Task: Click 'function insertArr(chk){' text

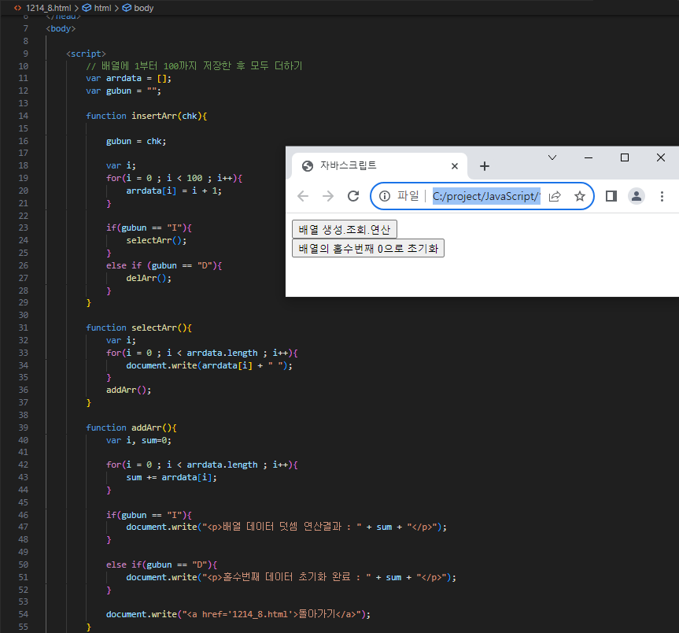Action: (x=146, y=116)
